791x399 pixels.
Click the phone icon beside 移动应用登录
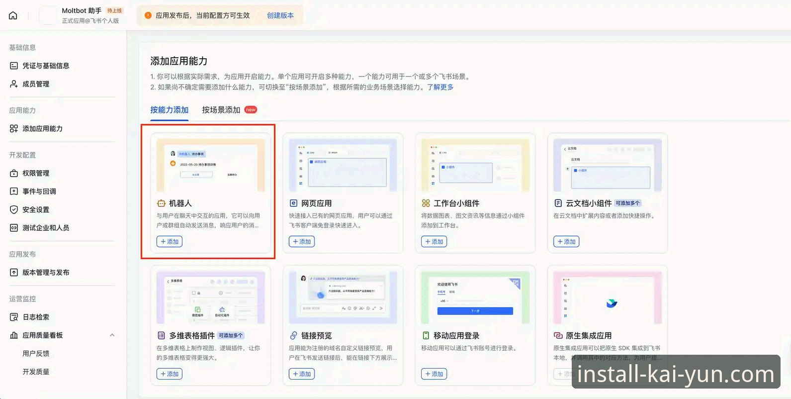click(x=426, y=335)
